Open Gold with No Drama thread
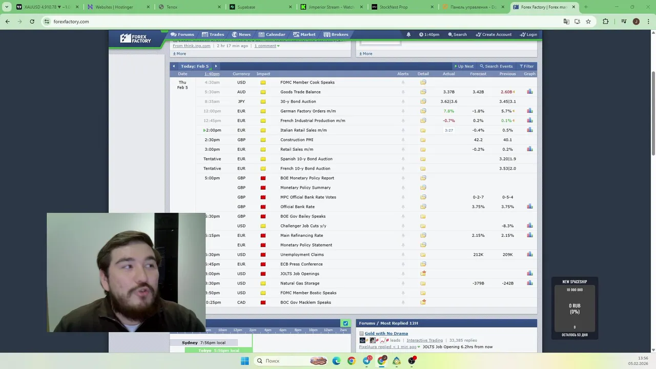 coord(386,333)
